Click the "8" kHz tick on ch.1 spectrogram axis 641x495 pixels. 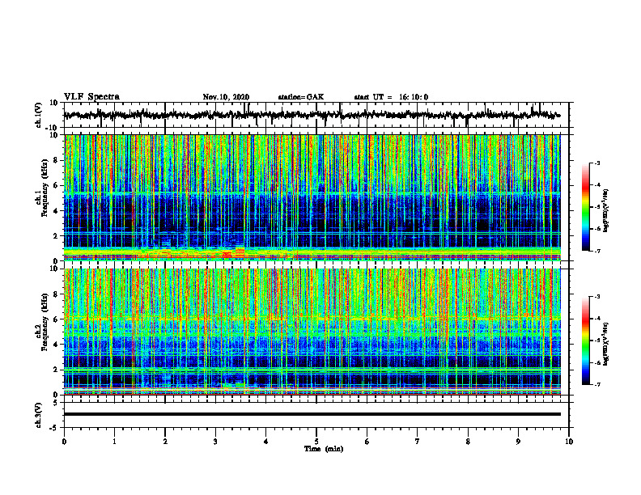point(56,160)
